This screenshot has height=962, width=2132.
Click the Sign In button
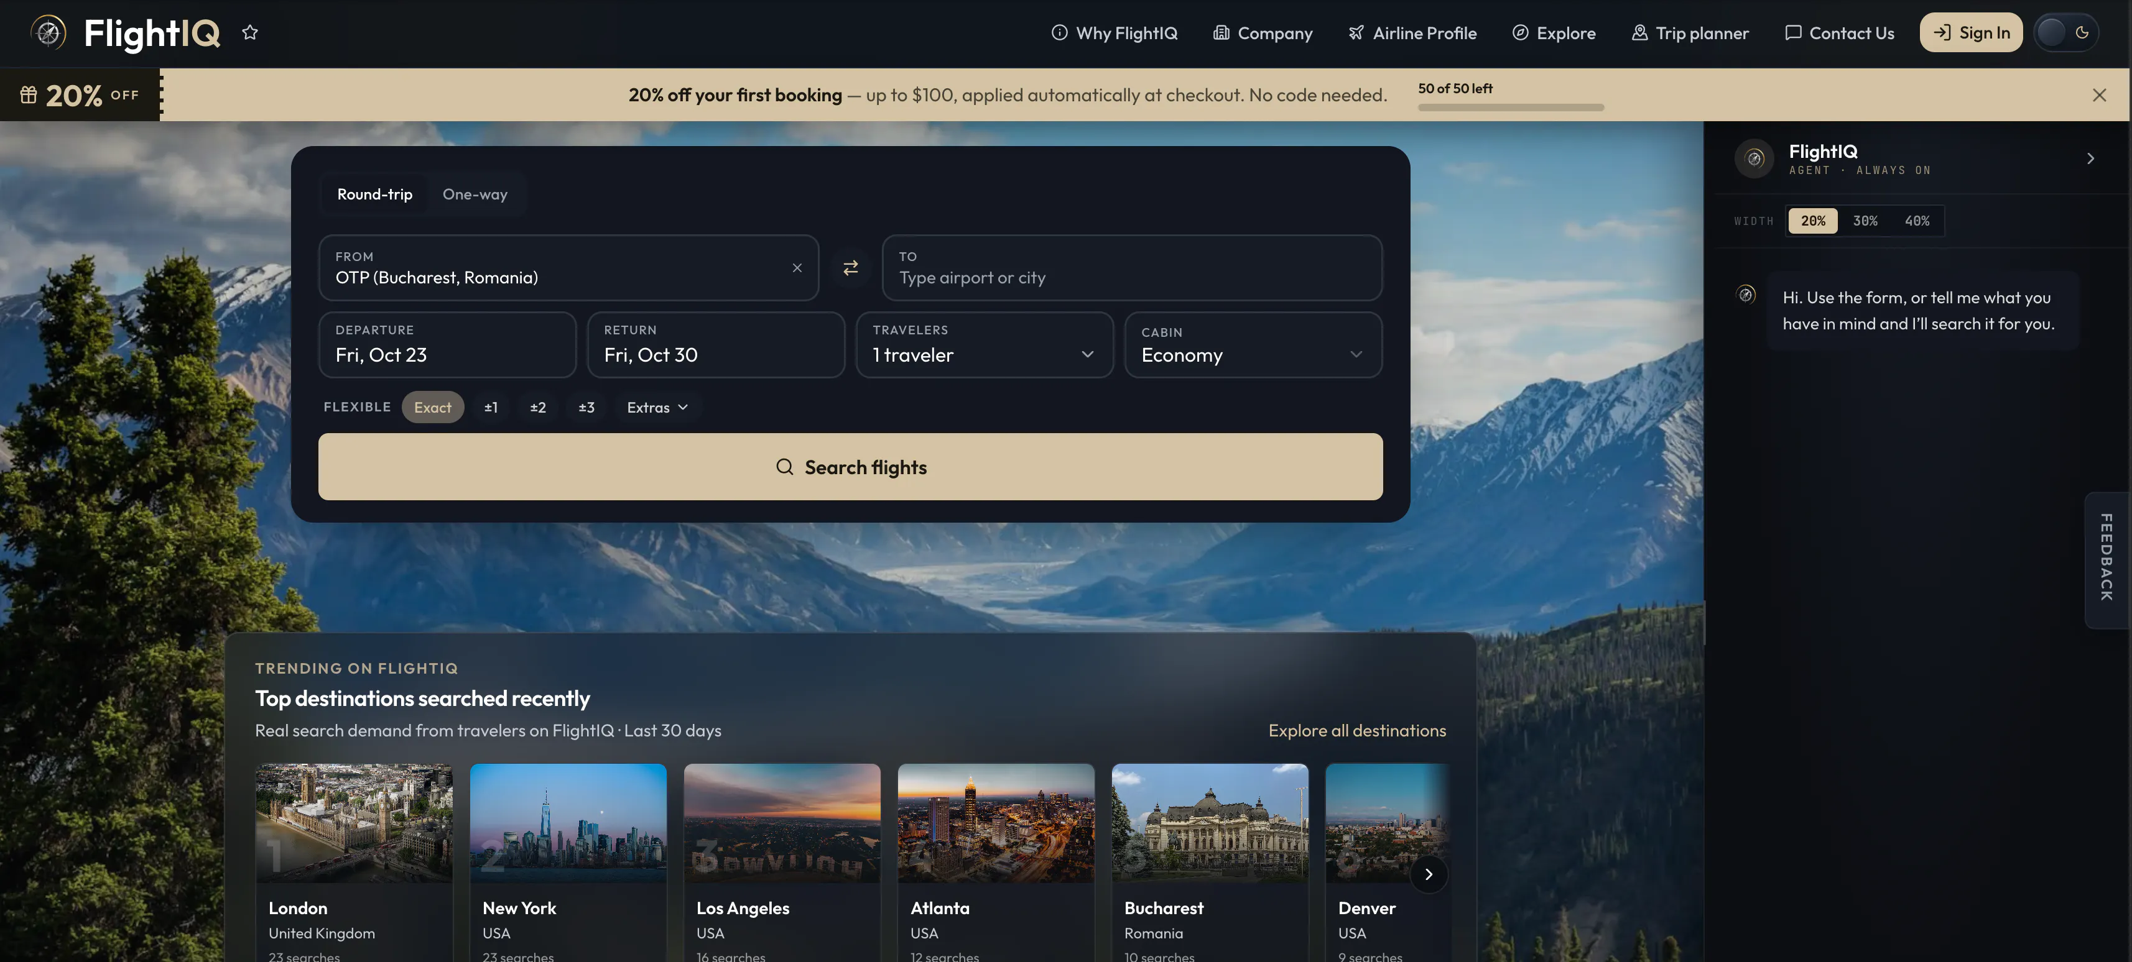coord(1971,33)
